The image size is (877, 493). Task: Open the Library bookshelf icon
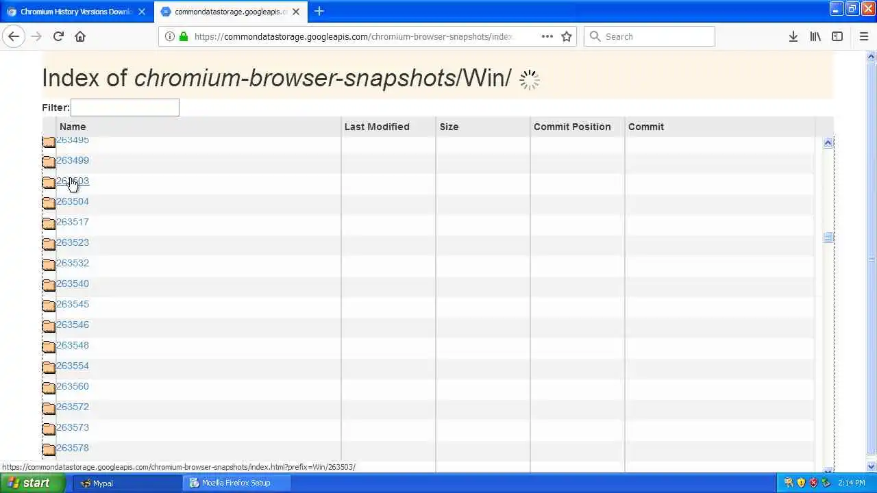[815, 36]
